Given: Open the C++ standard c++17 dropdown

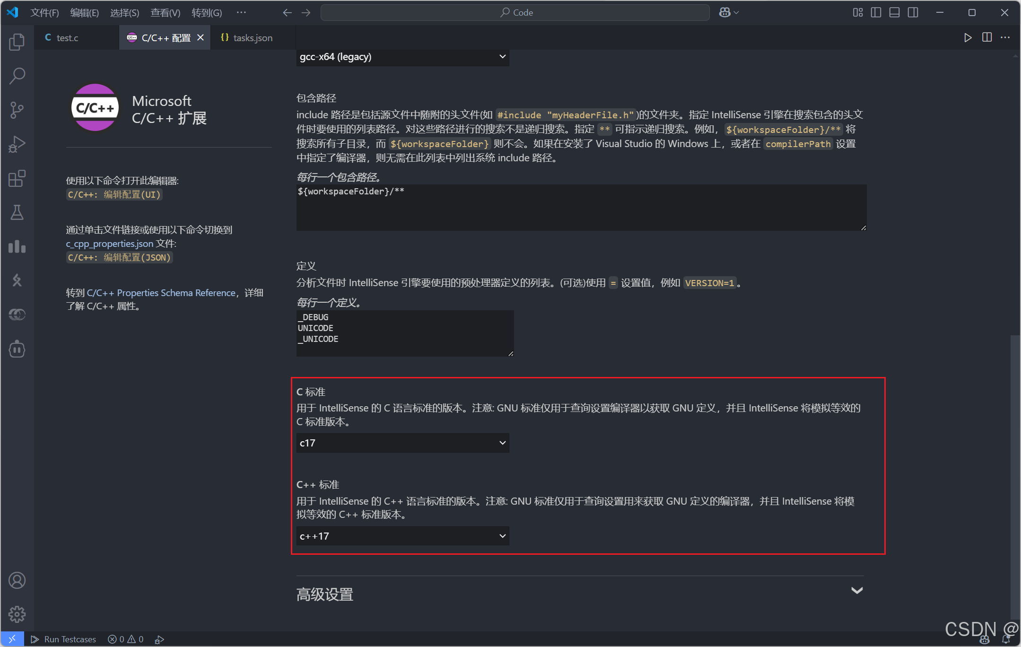Looking at the screenshot, I should click(x=402, y=536).
